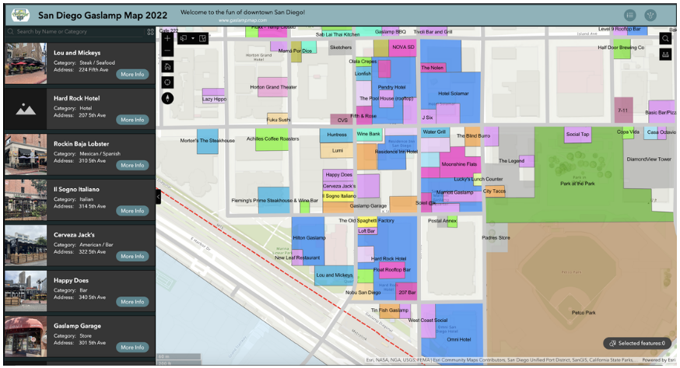
Task: Select 207 Bar on the map
Action: (407, 293)
